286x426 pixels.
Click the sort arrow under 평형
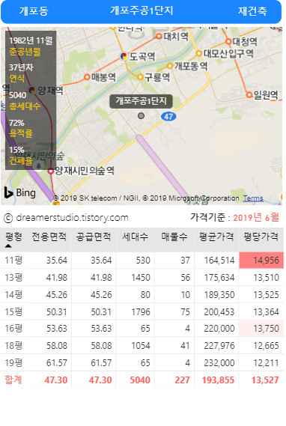point(8,246)
